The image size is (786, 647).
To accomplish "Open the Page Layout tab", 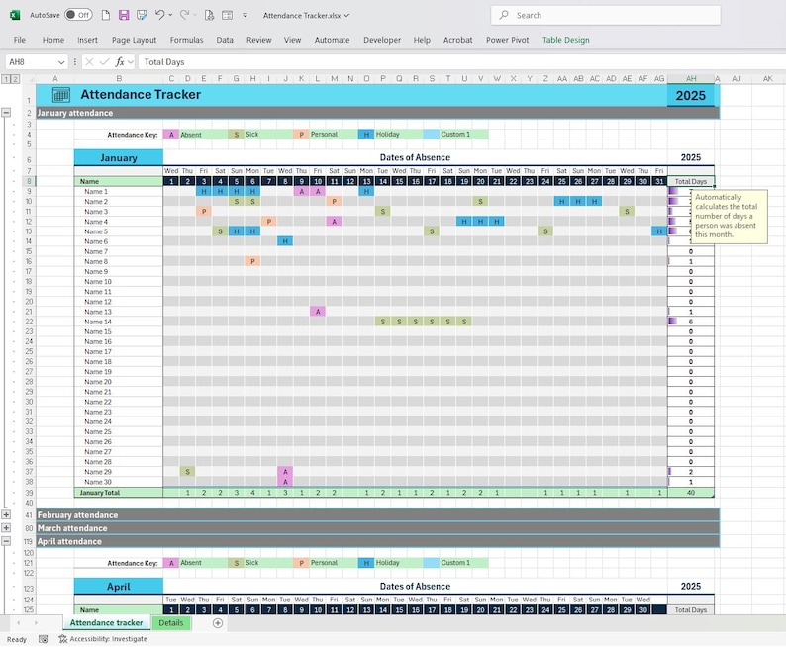I will pos(134,40).
